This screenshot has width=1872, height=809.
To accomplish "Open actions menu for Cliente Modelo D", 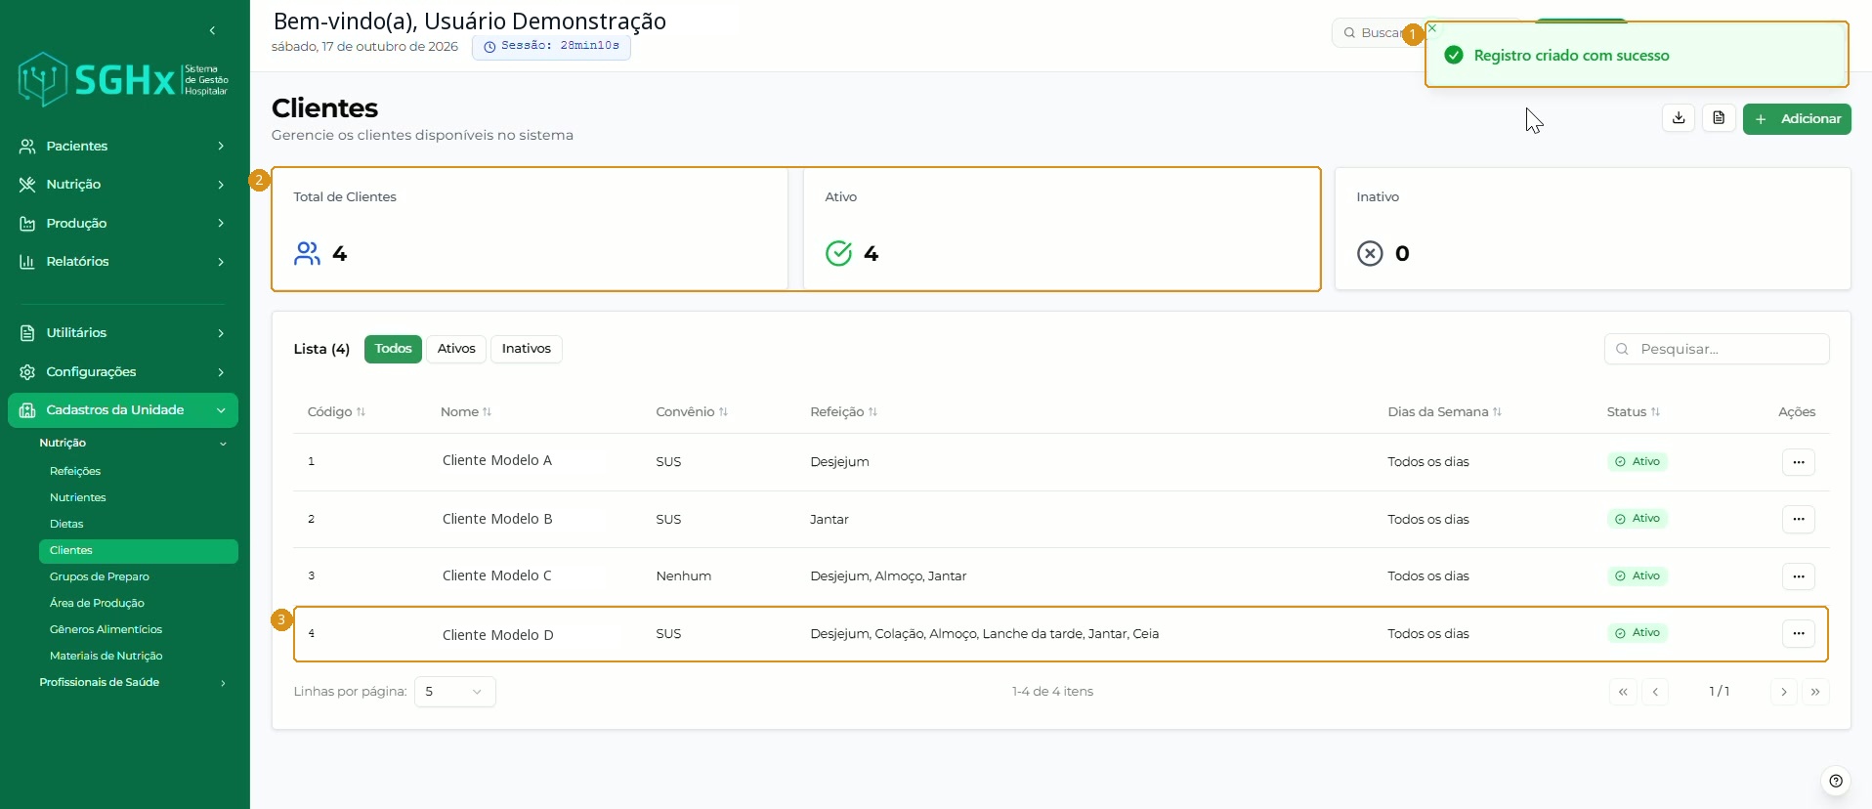I will pos(1799,633).
